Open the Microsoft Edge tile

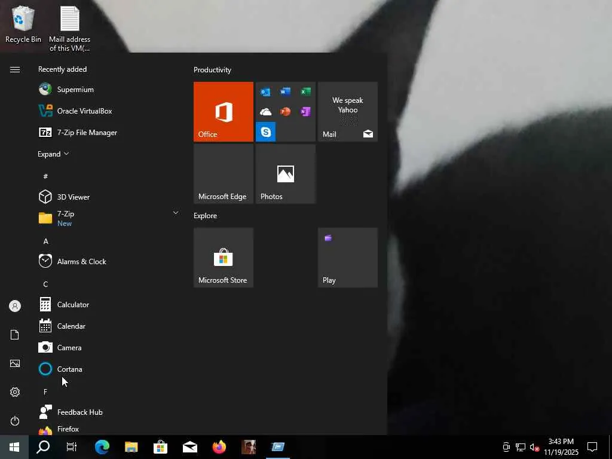[x=224, y=174]
